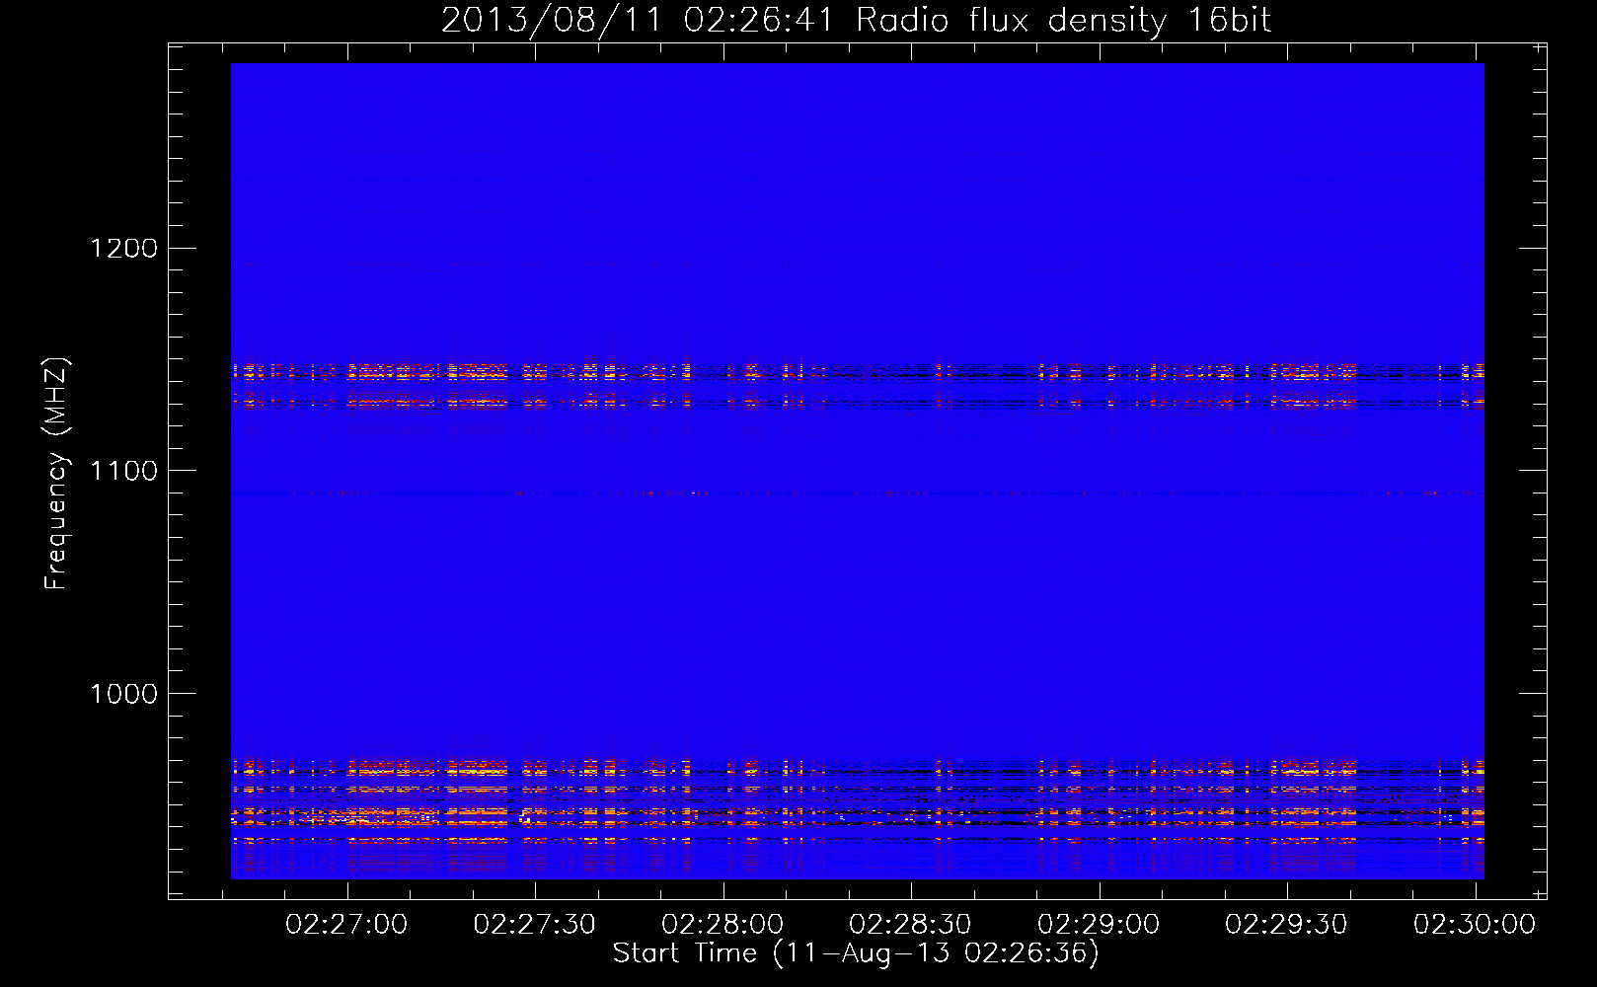1597x987 pixels.
Task: Click the 02:30:00 time tick label
Action: [1475, 925]
